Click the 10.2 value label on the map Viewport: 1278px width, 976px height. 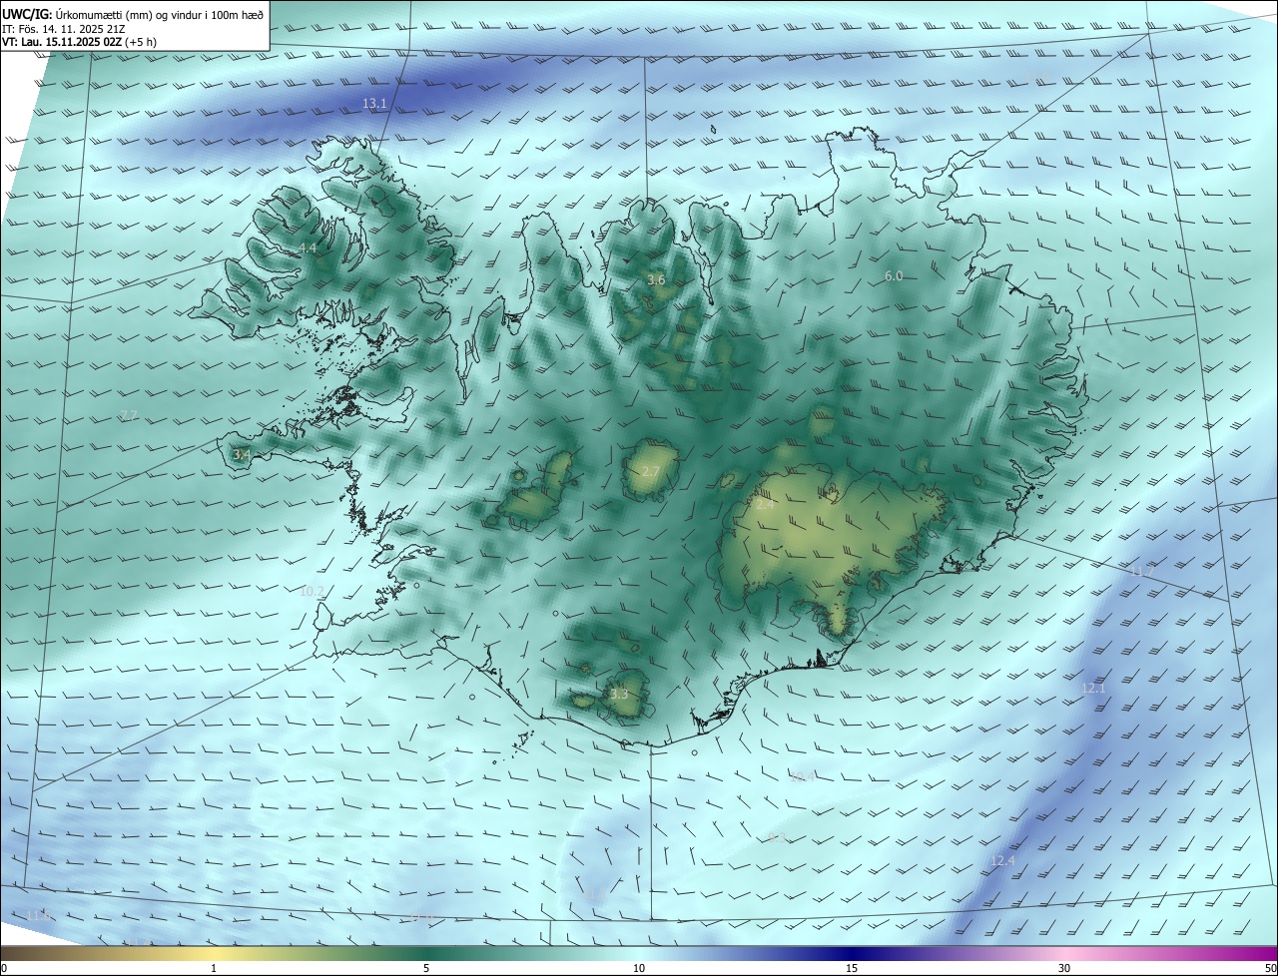tap(313, 591)
